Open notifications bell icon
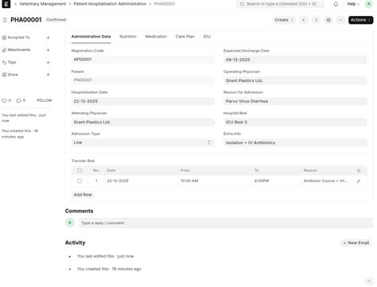Screen dimensions: 377x287 point(336,4)
